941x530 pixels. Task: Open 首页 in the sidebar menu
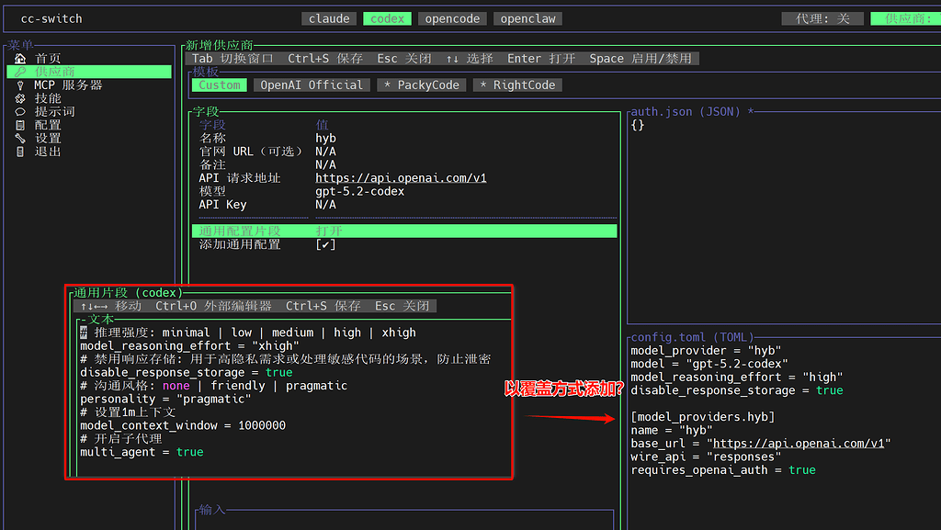point(48,58)
